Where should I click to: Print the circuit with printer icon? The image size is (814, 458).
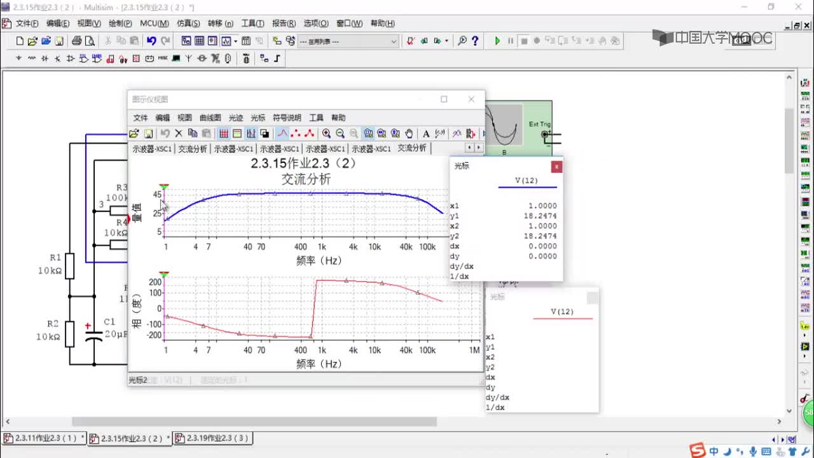point(76,41)
